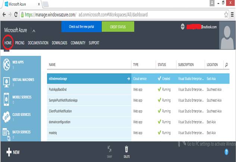The height and width of the screenshot is (162, 236).
Task: Open the SUPPORT menu item
Action: click(x=94, y=43)
